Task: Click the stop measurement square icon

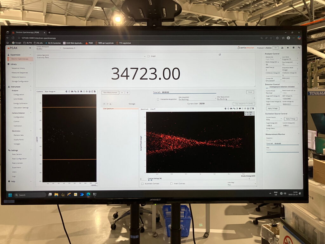Action: tap(127, 92)
